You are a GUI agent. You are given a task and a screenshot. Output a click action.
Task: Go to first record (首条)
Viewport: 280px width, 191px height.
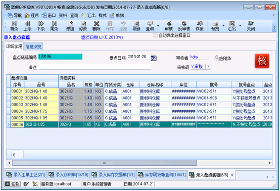tap(14, 26)
